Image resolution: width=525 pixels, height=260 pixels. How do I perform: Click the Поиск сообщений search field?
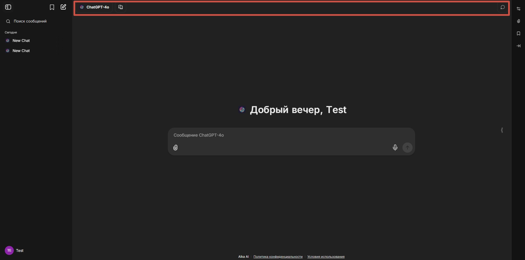point(30,21)
